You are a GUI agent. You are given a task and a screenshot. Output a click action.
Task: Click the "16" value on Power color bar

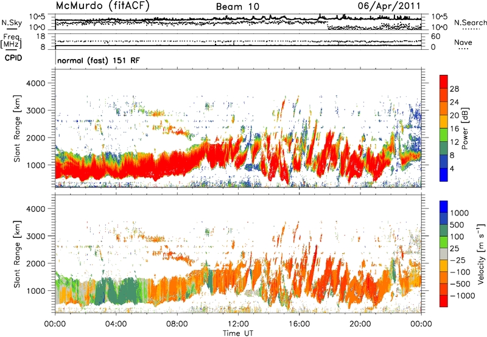[x=454, y=129]
